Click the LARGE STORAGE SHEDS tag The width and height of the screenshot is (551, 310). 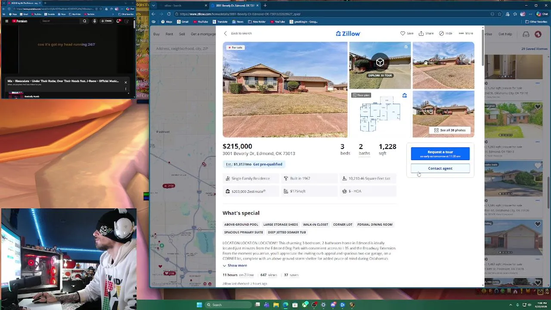pos(281,224)
